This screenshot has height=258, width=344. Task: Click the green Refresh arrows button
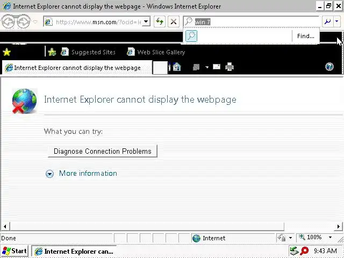coord(160,21)
